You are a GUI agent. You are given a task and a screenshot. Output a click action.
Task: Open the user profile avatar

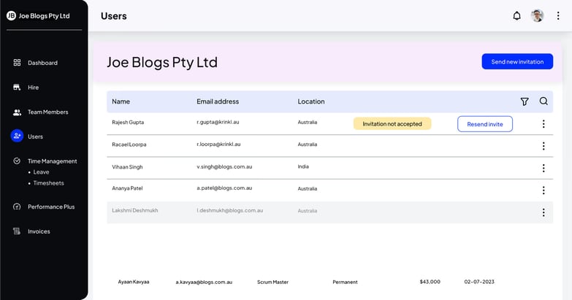pyautogui.click(x=538, y=16)
